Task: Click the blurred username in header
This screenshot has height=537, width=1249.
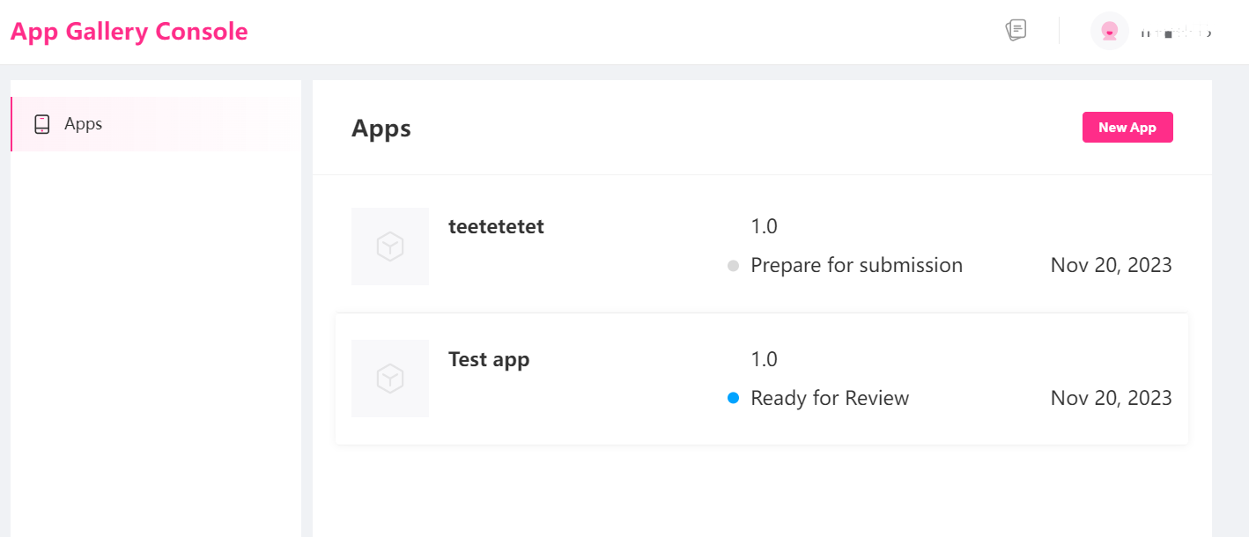Action: 1176,33
